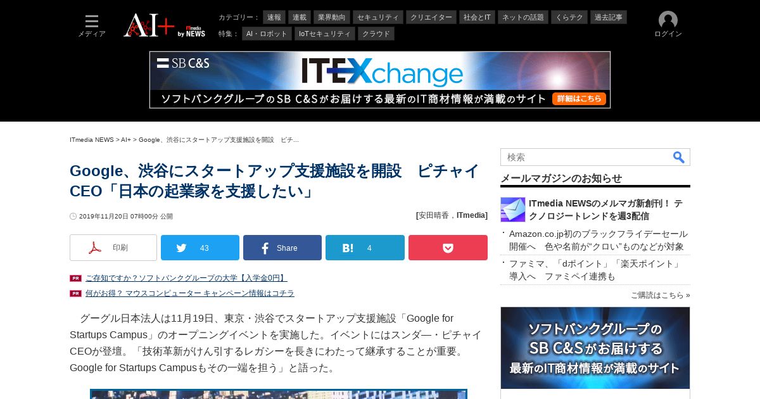Open the メディア hamburger menu
The image size is (760, 399).
[92, 26]
